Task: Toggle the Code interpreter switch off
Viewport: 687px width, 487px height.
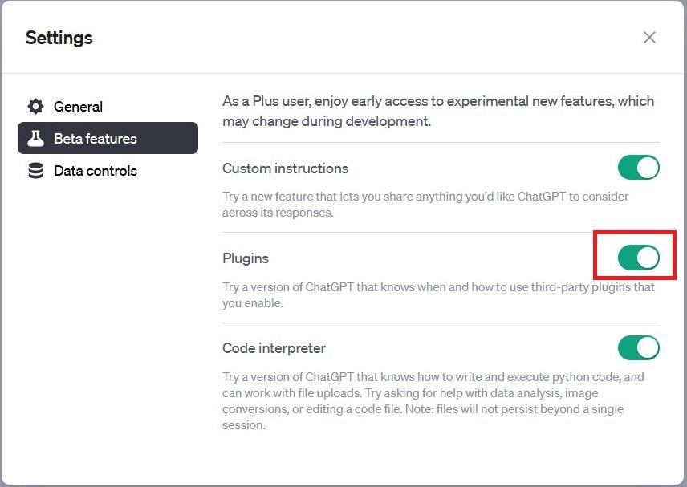Action: (x=638, y=347)
